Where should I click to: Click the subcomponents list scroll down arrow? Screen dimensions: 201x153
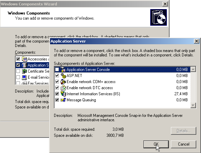193,105
